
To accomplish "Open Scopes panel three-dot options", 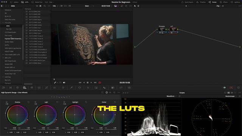I will click(x=239, y=93).
